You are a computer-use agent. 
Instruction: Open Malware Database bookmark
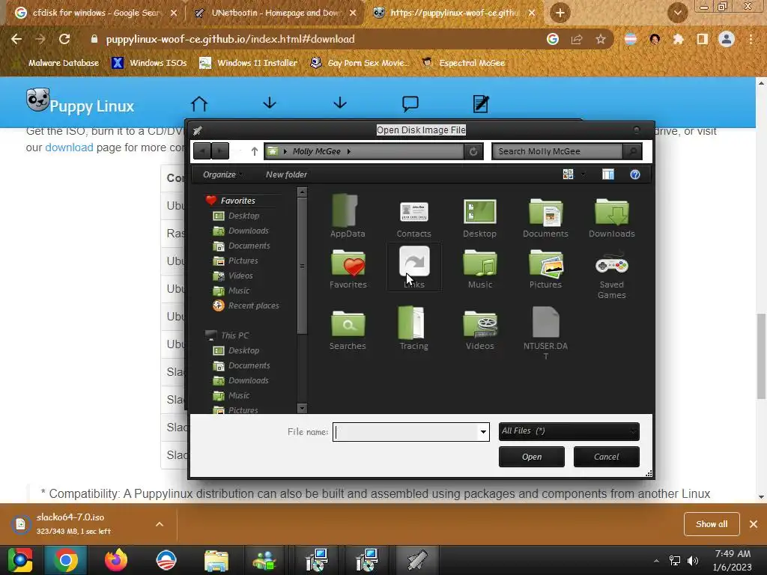pyautogui.click(x=56, y=63)
